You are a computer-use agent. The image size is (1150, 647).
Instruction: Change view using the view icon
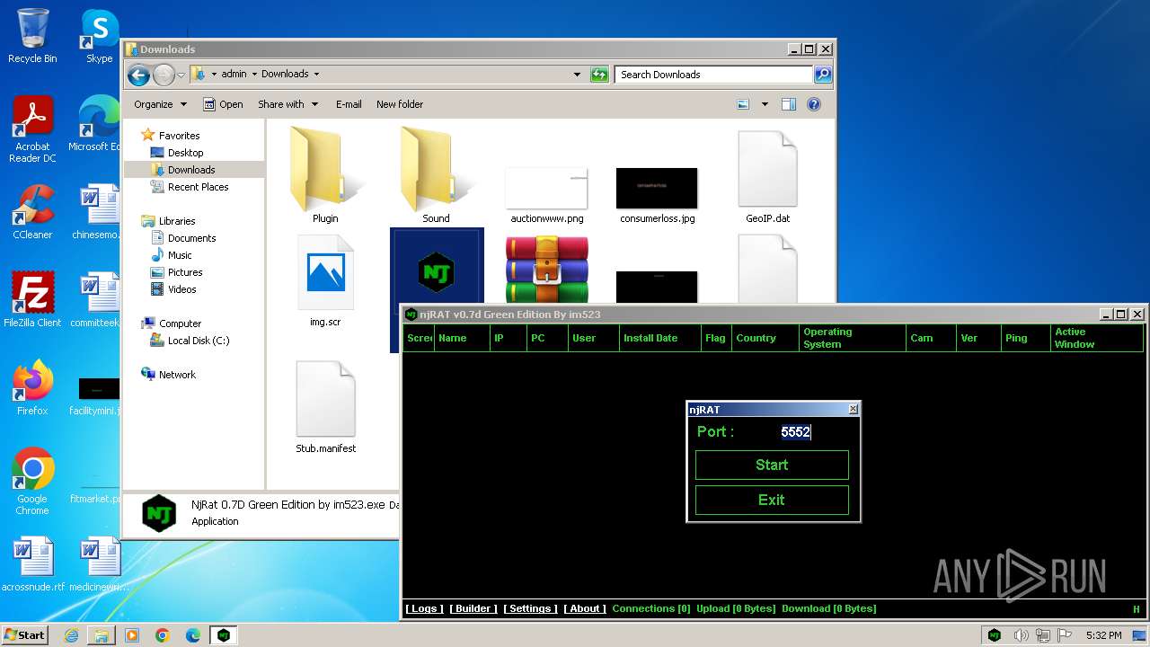[x=743, y=104]
